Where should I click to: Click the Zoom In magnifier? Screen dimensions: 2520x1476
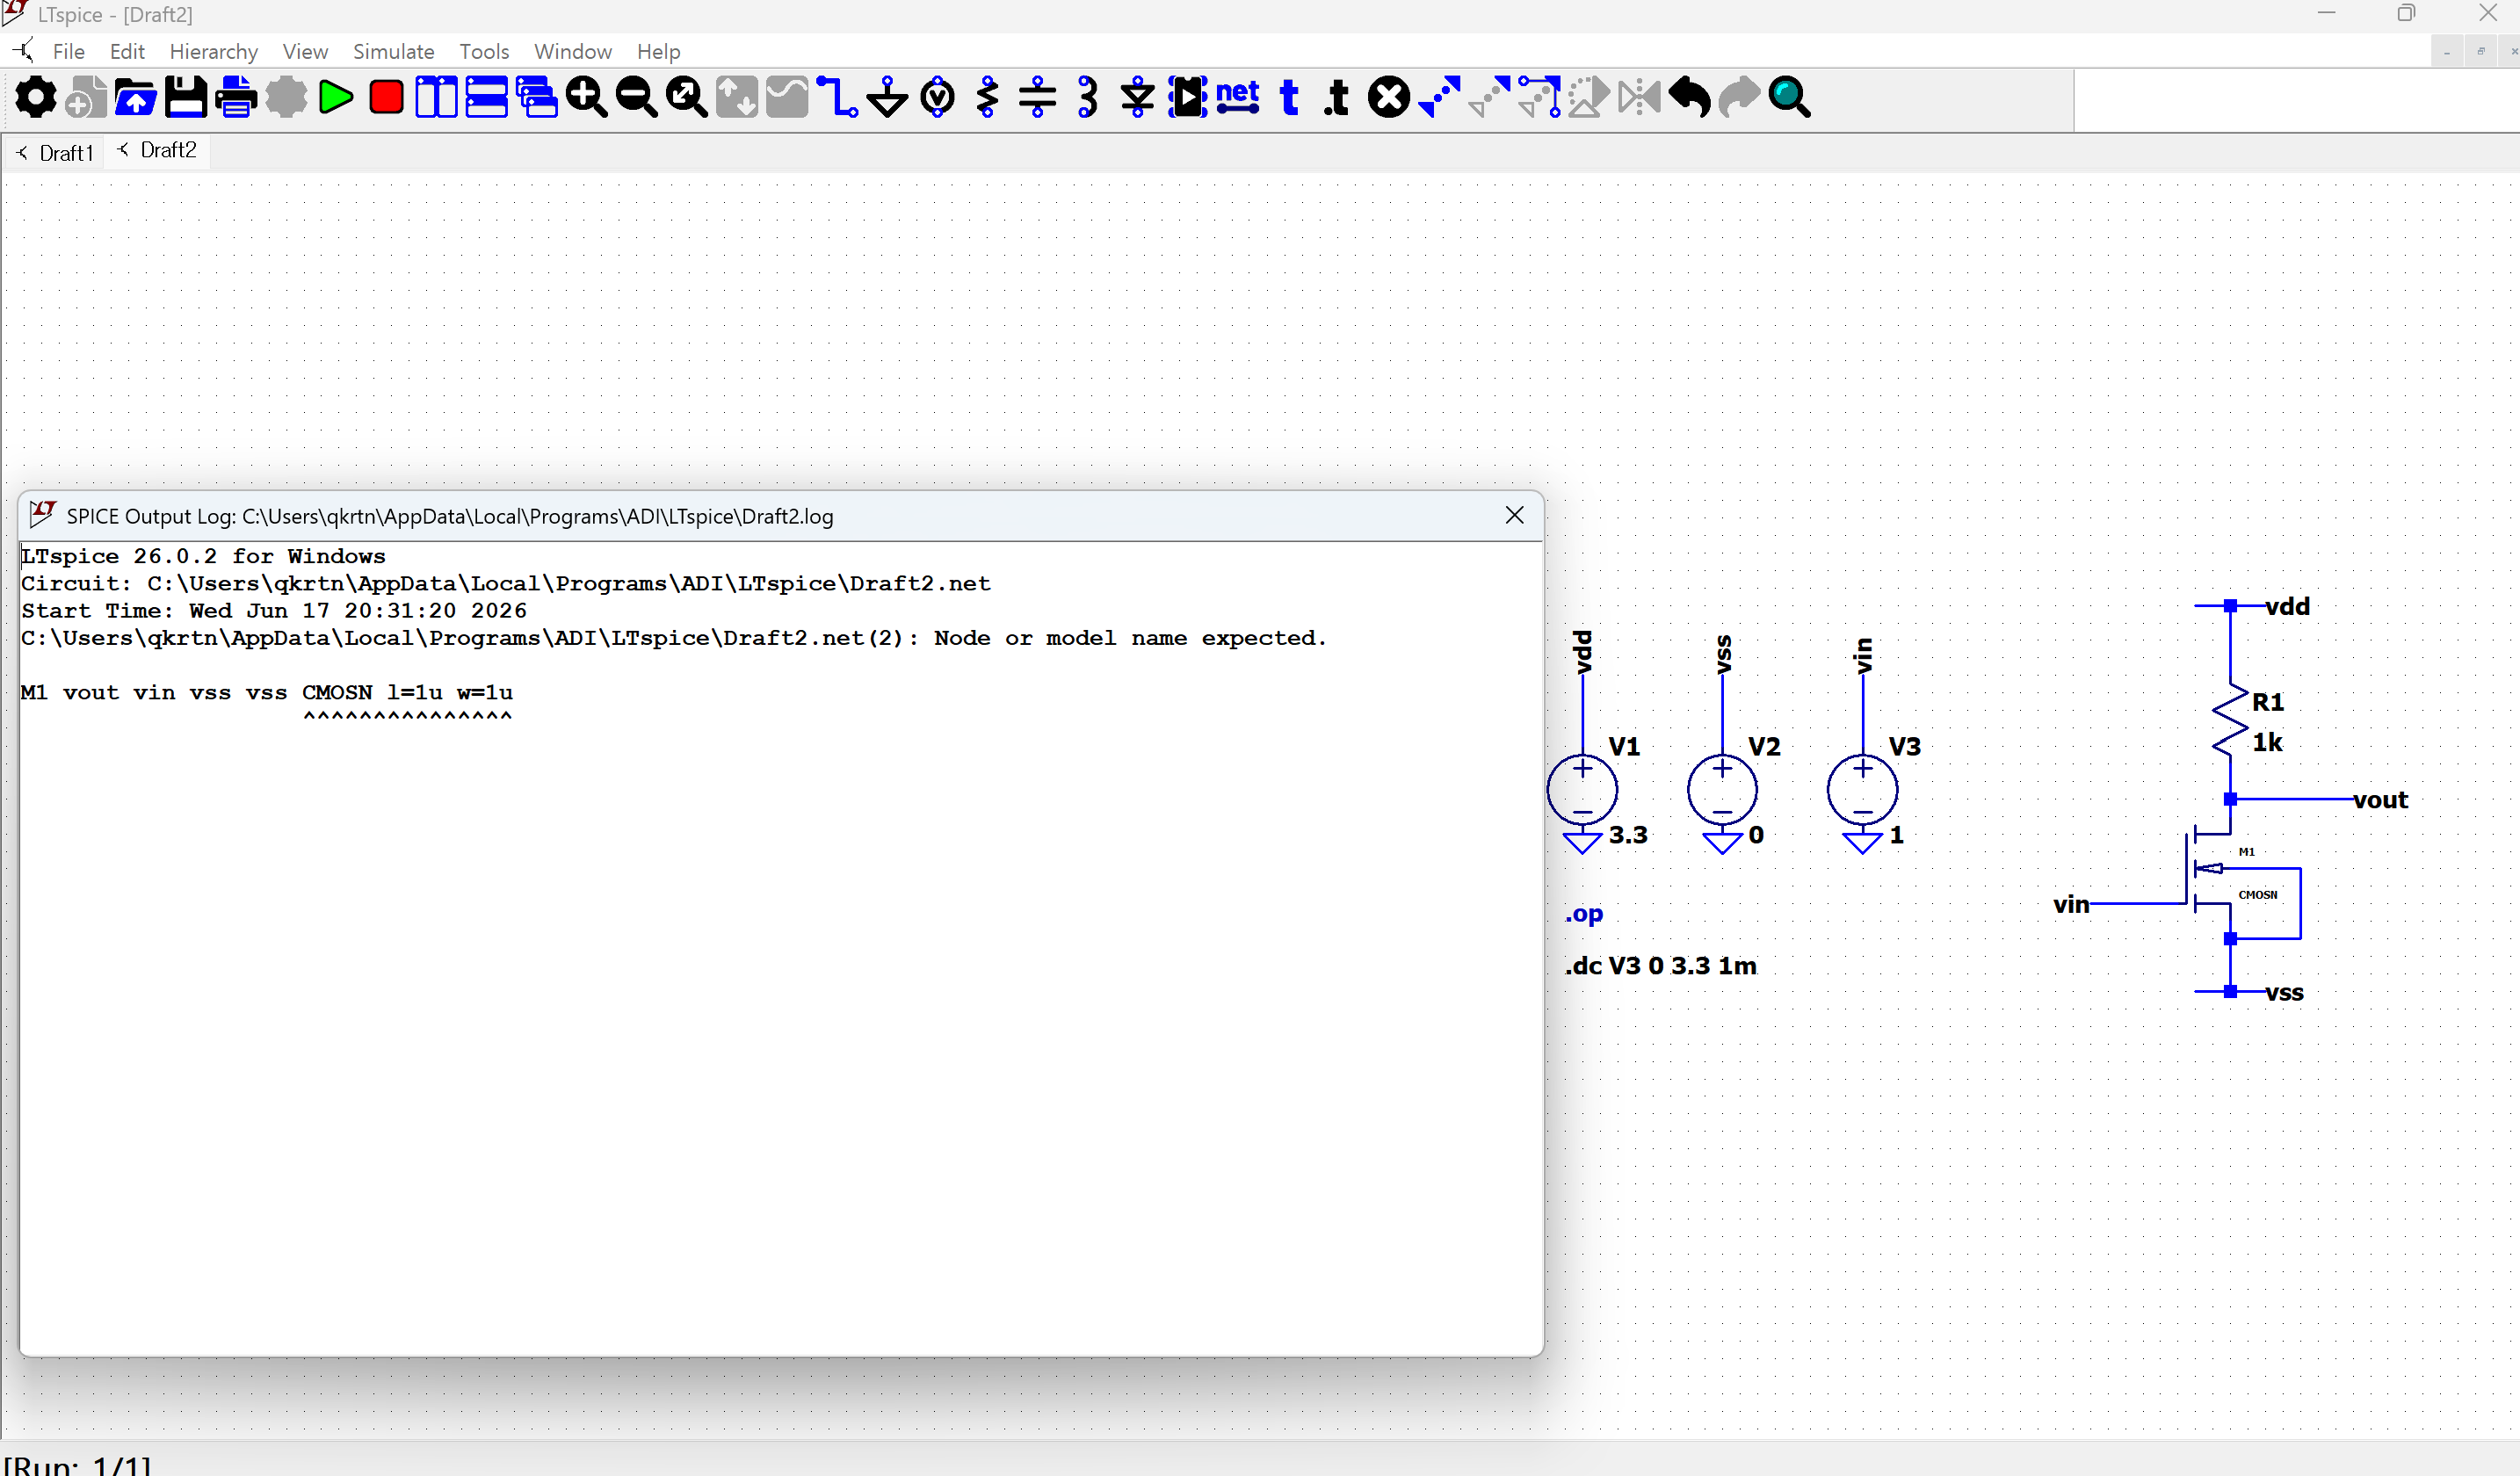(x=587, y=97)
